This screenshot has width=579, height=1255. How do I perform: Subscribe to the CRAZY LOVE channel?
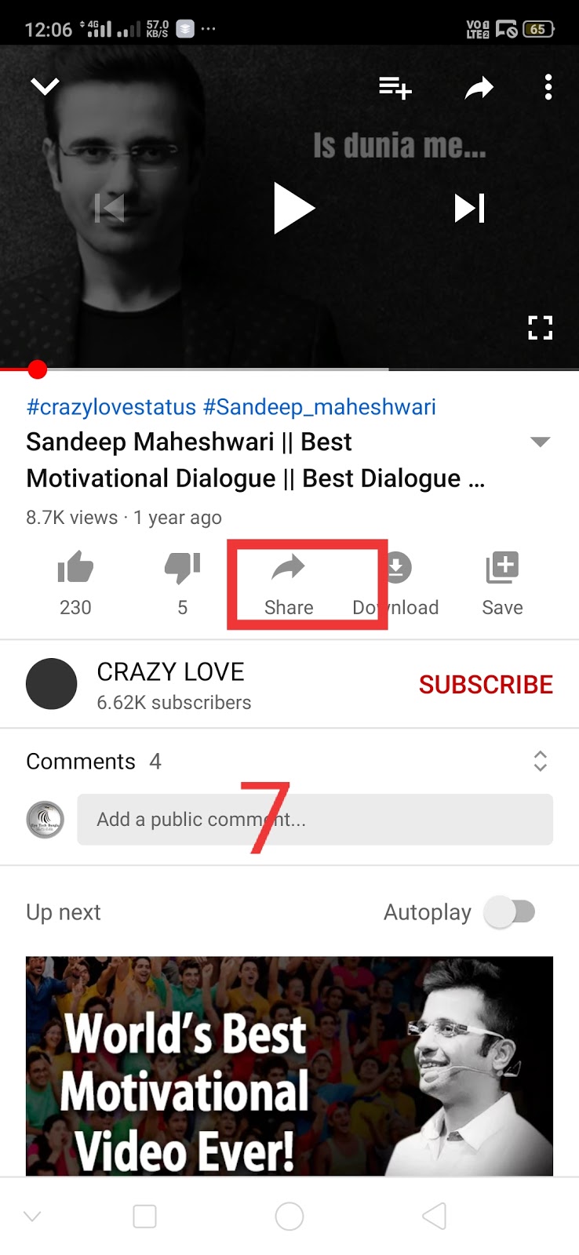(486, 685)
